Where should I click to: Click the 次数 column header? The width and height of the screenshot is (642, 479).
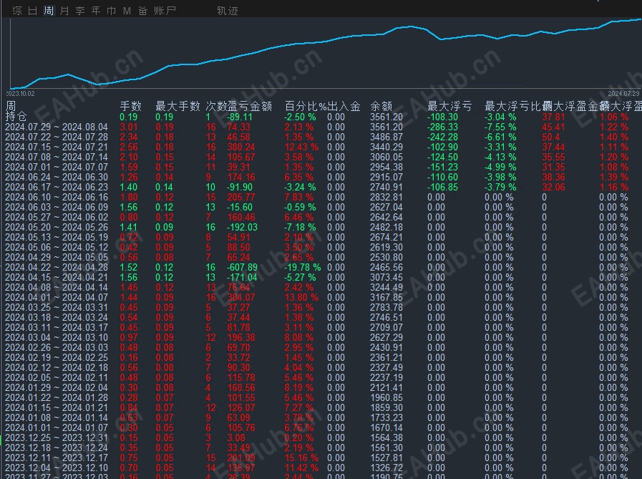tap(216, 107)
